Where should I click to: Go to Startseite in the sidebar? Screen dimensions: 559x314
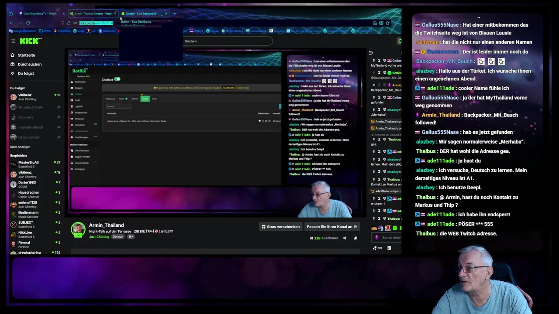[26, 55]
